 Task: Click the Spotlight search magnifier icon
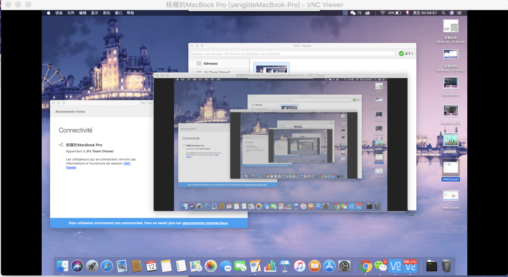pos(444,13)
